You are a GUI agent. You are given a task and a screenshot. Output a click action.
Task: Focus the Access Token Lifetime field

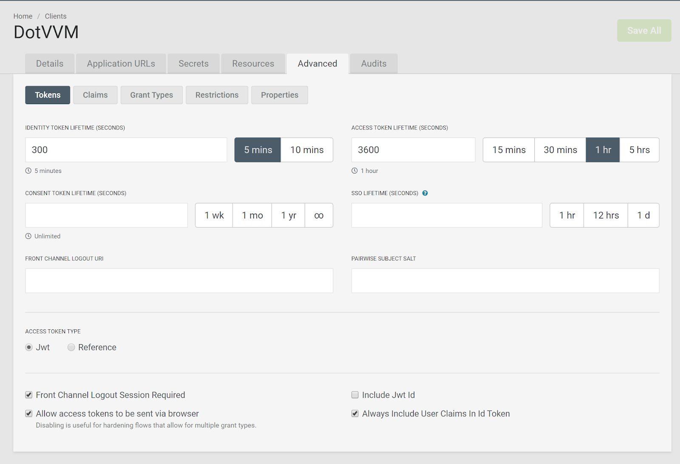pyautogui.click(x=414, y=150)
